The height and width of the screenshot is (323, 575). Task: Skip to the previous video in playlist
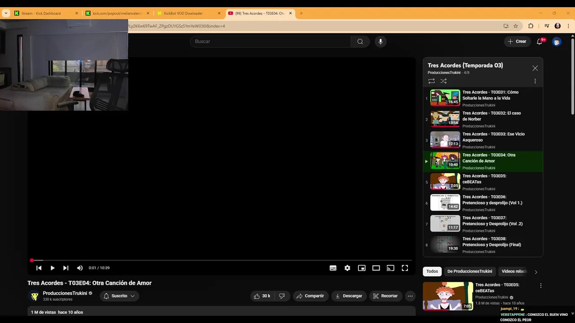pos(39,268)
